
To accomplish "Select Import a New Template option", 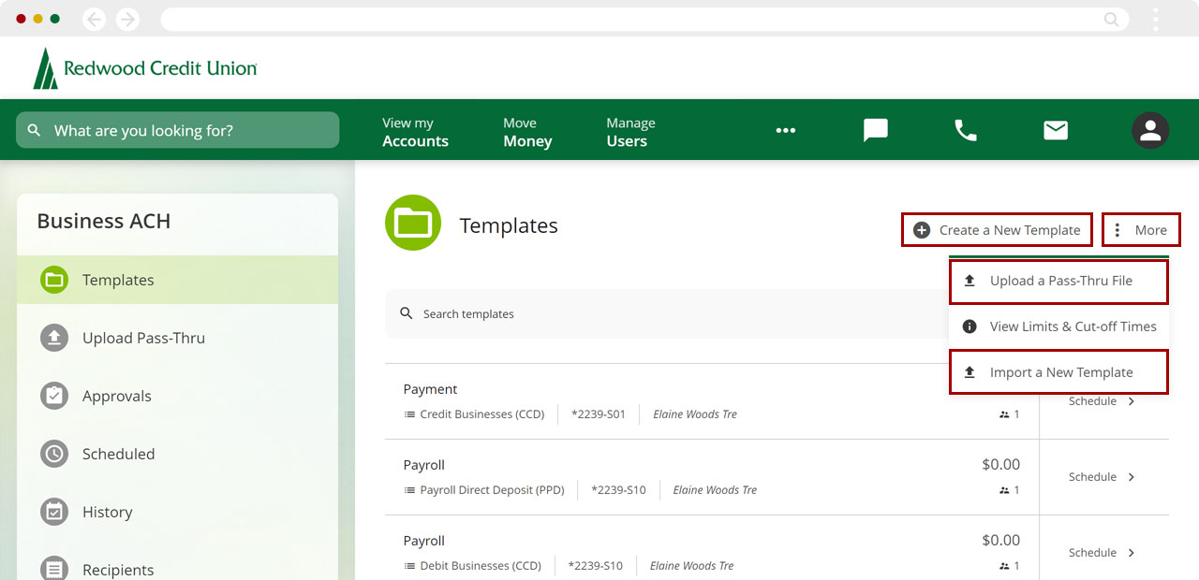I will (1058, 372).
